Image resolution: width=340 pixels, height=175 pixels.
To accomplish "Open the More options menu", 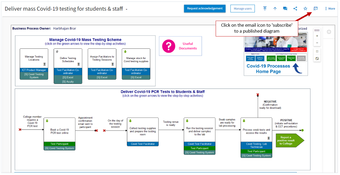I will [330, 9].
